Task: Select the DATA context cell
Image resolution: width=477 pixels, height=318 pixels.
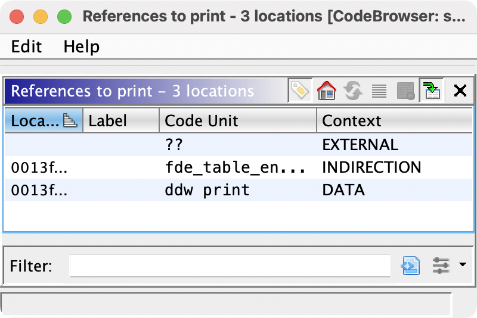Action: [394, 190]
